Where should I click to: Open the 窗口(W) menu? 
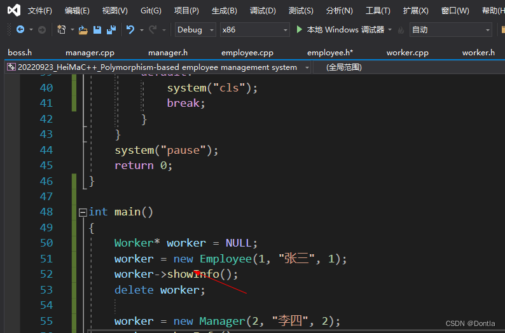(455, 11)
